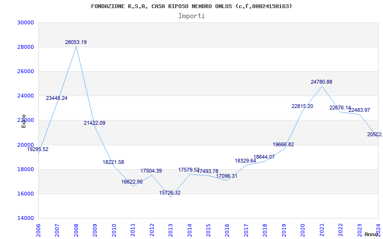This screenshot has height=239, width=383.
Task: Select the 21422.09 data label
Action: click(94, 123)
